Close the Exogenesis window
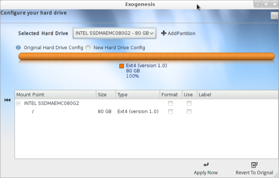The width and height of the screenshot is (279, 178). [x=274, y=5]
